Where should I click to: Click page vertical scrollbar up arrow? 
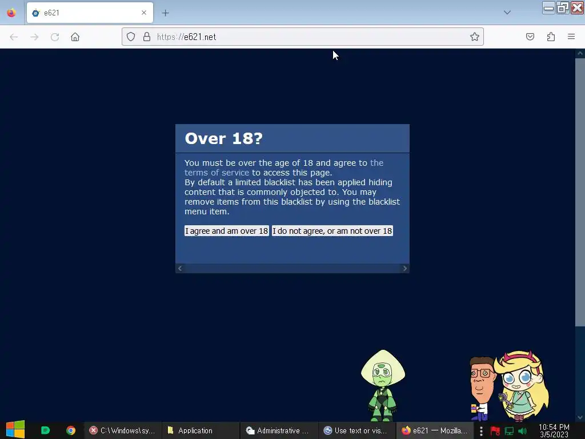[x=580, y=53]
